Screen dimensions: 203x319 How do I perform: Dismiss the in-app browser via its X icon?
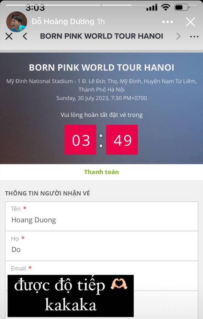pyautogui.click(x=9, y=36)
